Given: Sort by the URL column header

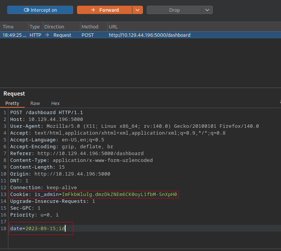Looking at the screenshot, I should (194, 27).
